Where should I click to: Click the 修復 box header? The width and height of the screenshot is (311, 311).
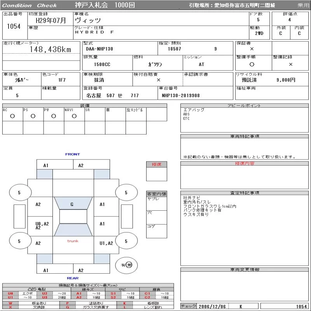pos(157,164)
